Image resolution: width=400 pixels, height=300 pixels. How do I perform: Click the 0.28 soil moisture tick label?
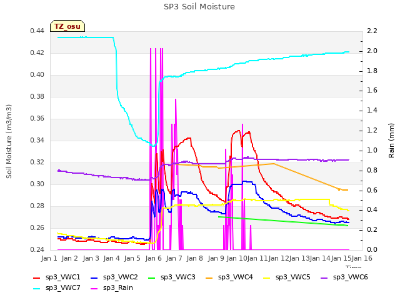37,206
